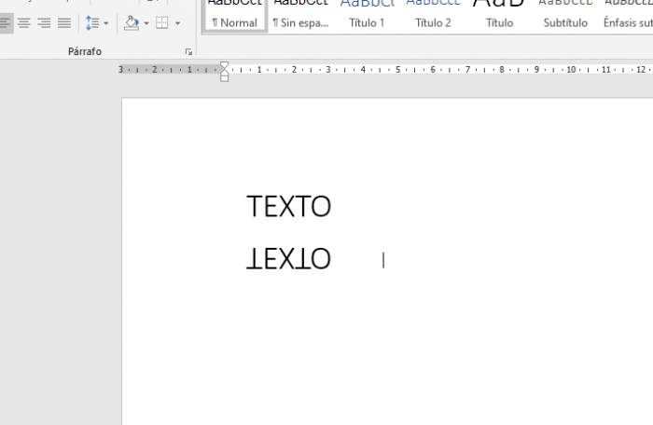Click the first-line indent marker on ruler
Screen dimensions: 653x425
225,65
